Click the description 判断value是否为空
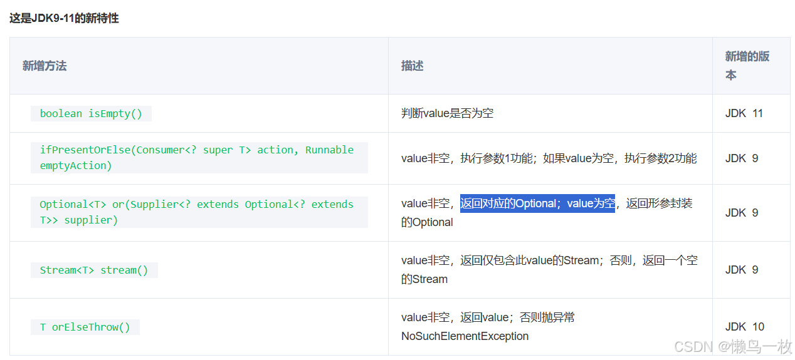The height and width of the screenshot is (360, 795). click(448, 113)
